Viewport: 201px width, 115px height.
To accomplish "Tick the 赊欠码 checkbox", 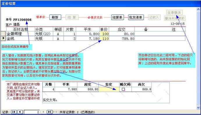I will coord(123,89).
